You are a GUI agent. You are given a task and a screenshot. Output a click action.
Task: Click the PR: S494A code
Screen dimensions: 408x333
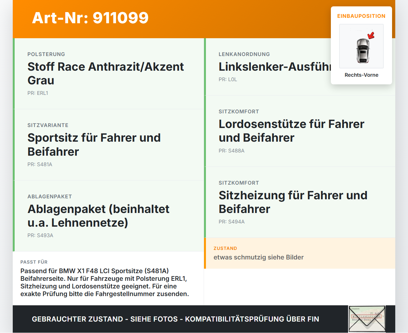pyautogui.click(x=232, y=222)
